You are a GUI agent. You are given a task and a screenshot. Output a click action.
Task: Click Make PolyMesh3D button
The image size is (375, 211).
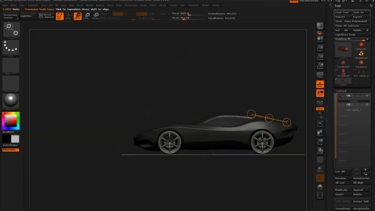(x=356, y=21)
